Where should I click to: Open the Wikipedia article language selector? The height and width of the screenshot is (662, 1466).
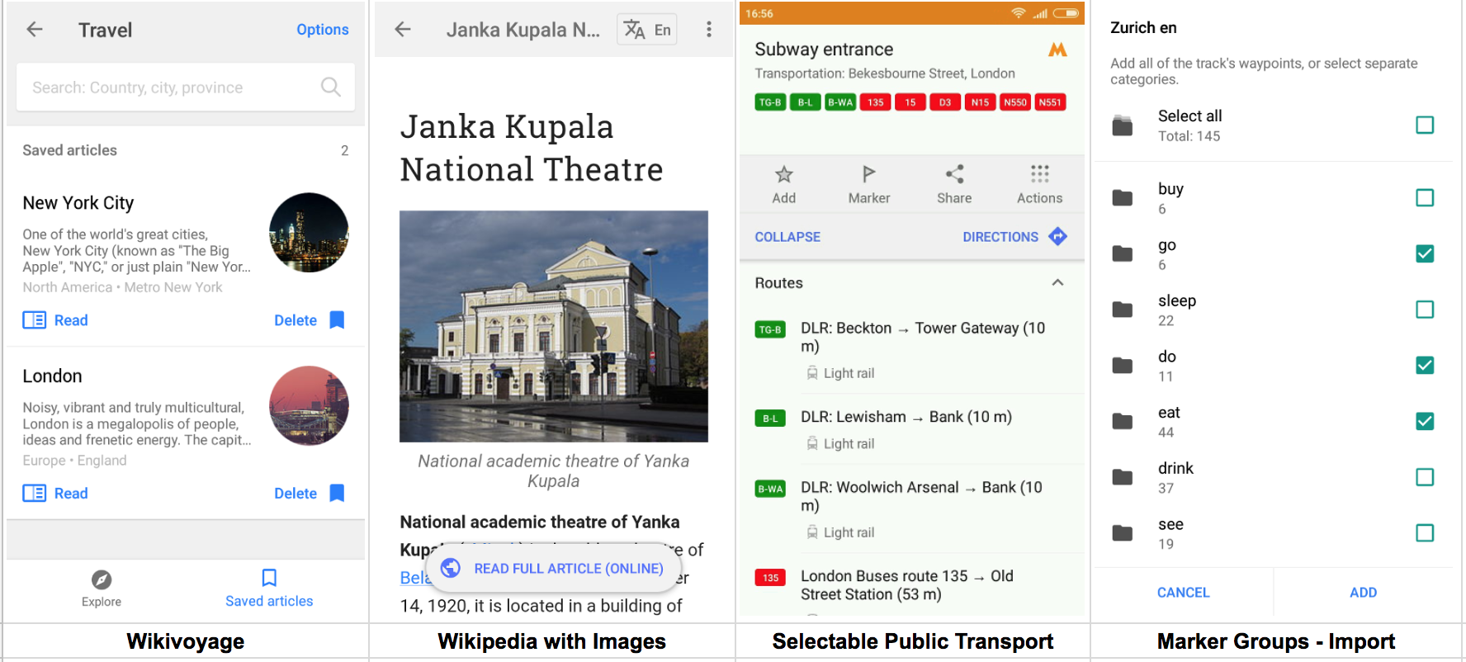pos(647,30)
